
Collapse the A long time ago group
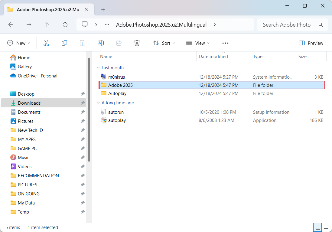(x=98, y=103)
